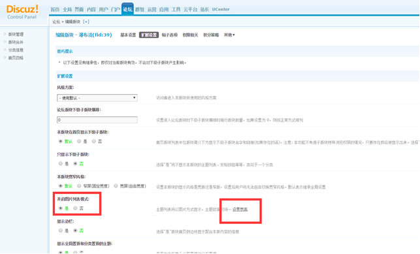Viewport: 420px width, 254px height.
Task: Open the UCenter top navigation item
Action: [x=221, y=9]
